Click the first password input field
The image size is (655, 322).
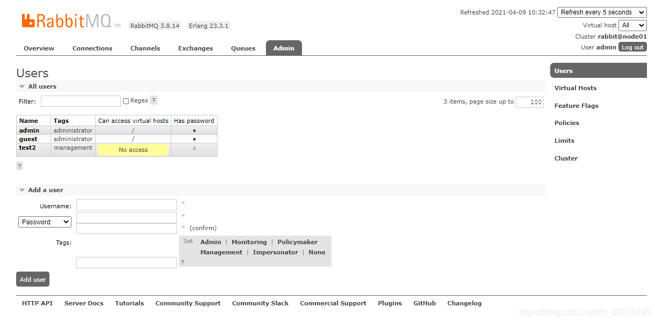tap(126, 217)
